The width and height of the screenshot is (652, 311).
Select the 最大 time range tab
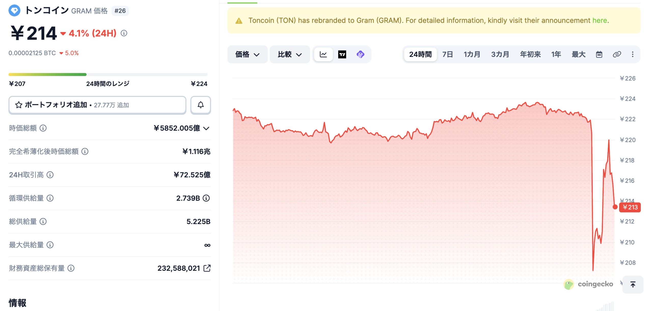(578, 54)
